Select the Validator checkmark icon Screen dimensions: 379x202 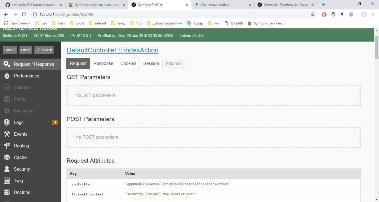pos(7,87)
